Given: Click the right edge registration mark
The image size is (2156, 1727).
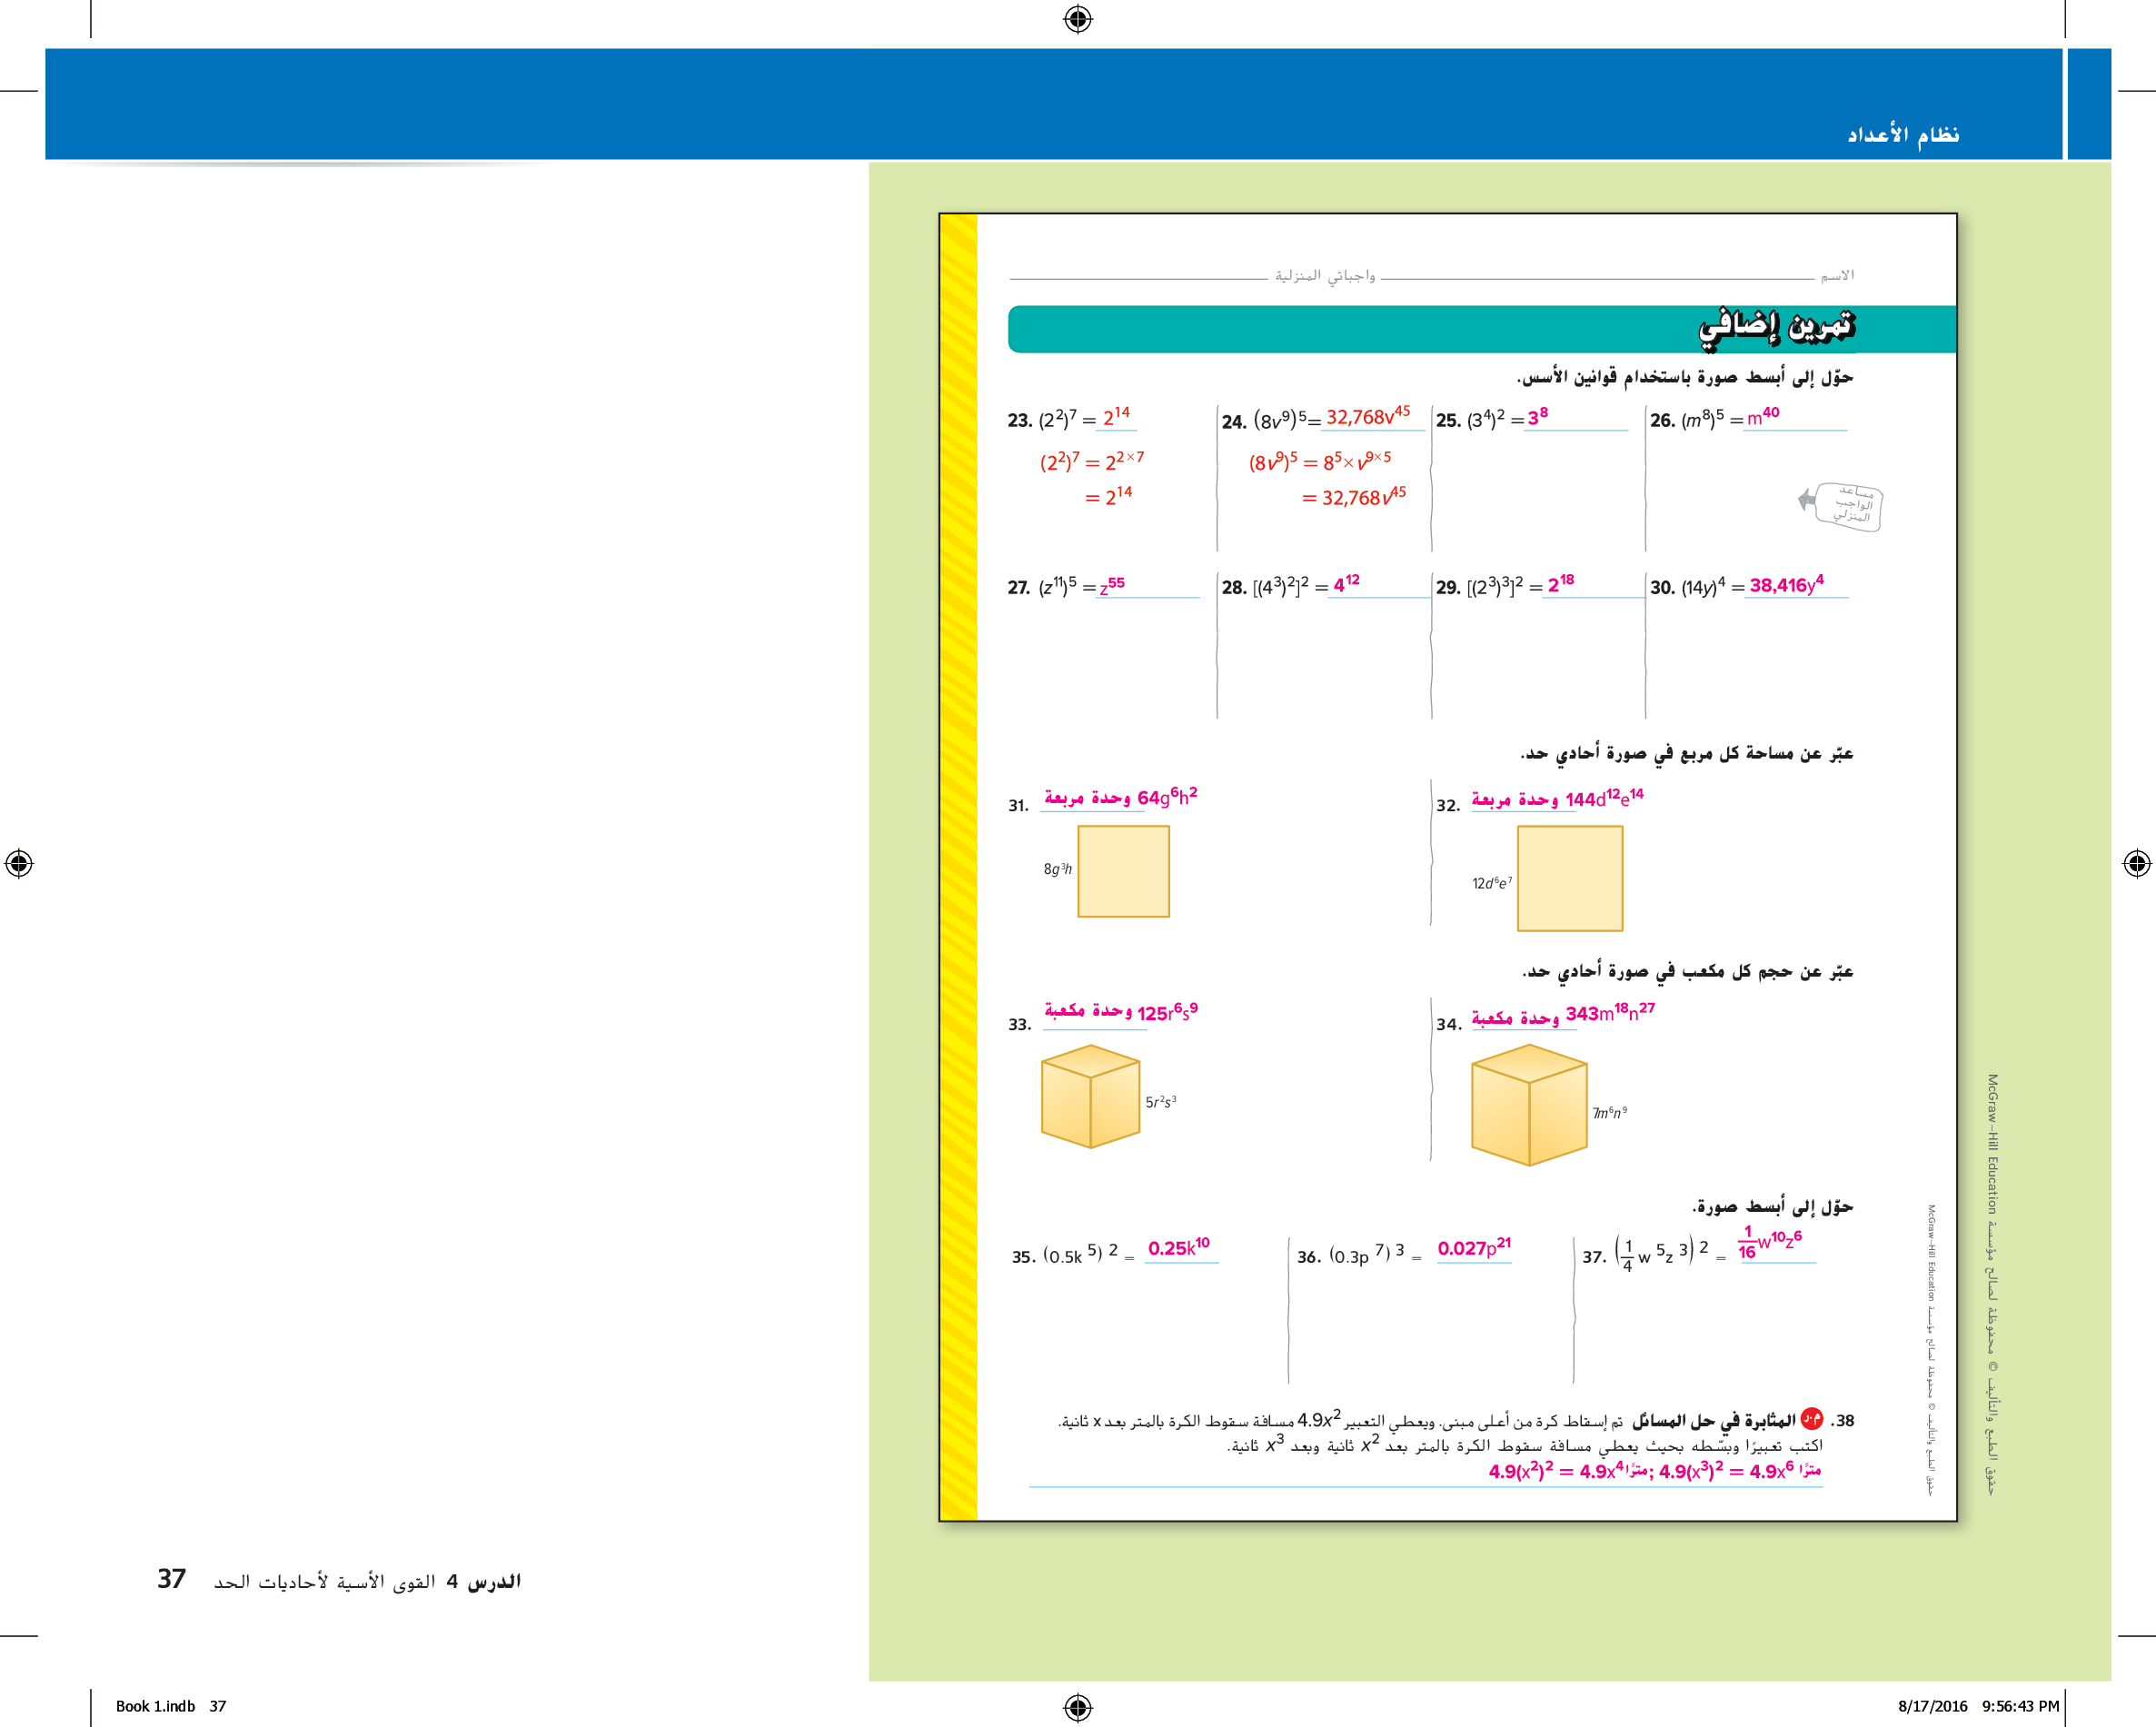Looking at the screenshot, I should [x=2136, y=863].
